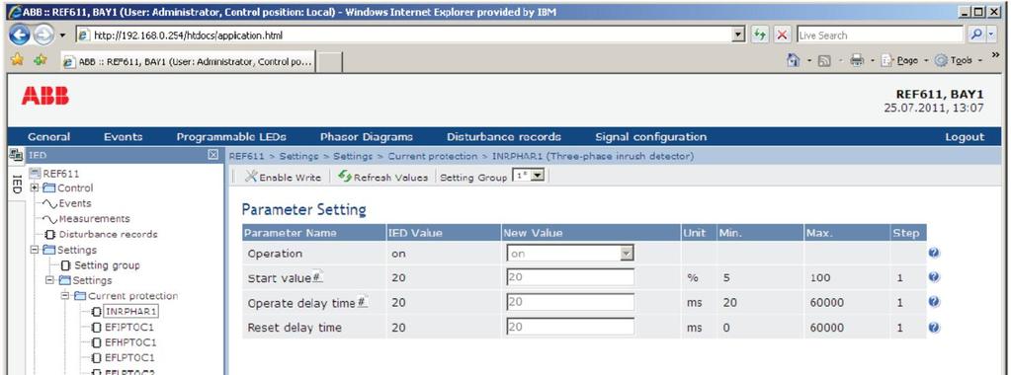The width and height of the screenshot is (1011, 375).
Task: Select Measurements in the IED tree
Action: coord(94,219)
